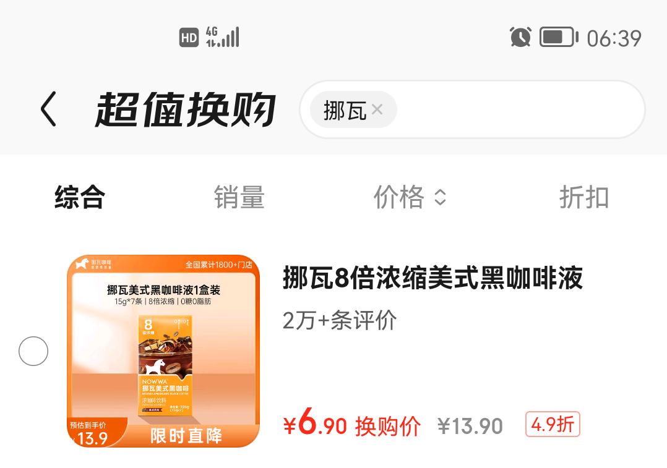Select the coffee product radio button
Image resolution: width=667 pixels, height=468 pixels.
[33, 351]
